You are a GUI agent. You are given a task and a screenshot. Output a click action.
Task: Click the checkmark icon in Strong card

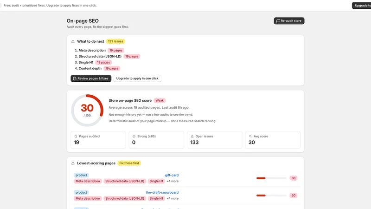(134, 137)
